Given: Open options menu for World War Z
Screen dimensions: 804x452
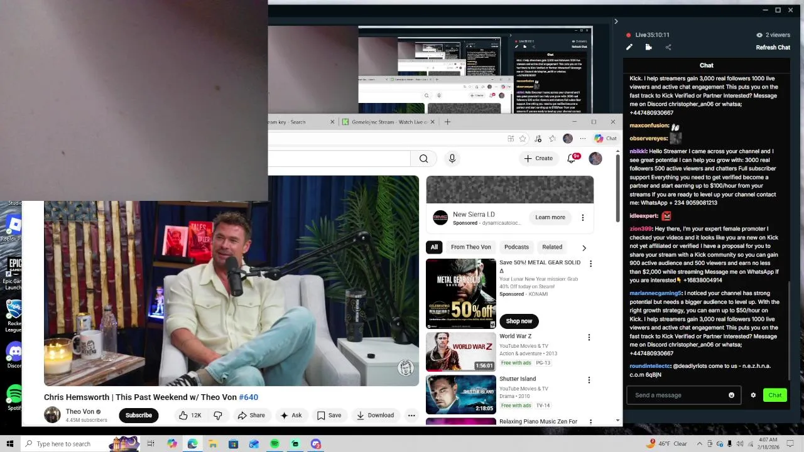Looking at the screenshot, I should pyautogui.click(x=589, y=337).
